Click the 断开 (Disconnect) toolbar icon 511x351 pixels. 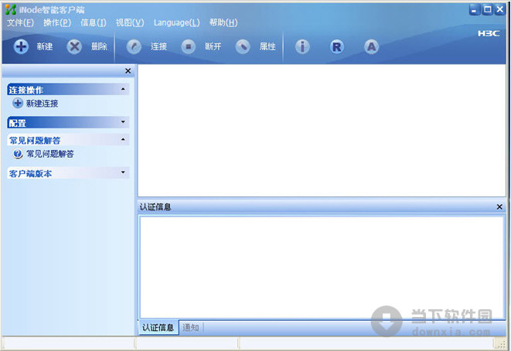tap(189, 47)
